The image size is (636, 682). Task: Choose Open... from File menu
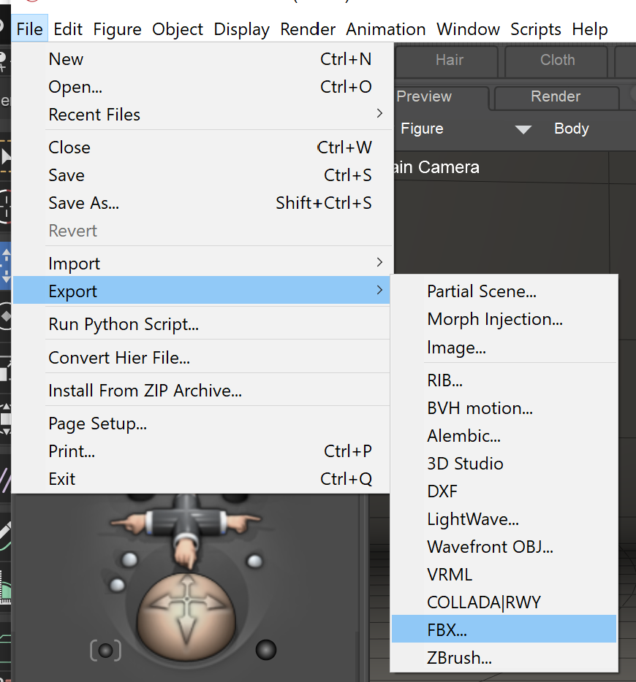tap(202, 87)
